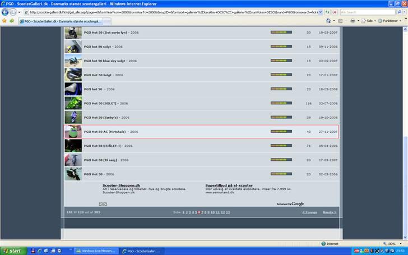Go to the Forrige (previous) page link

(309, 212)
